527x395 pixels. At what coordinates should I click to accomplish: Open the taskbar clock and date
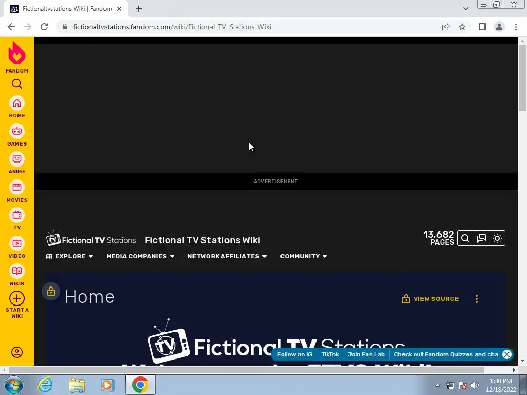(501, 385)
